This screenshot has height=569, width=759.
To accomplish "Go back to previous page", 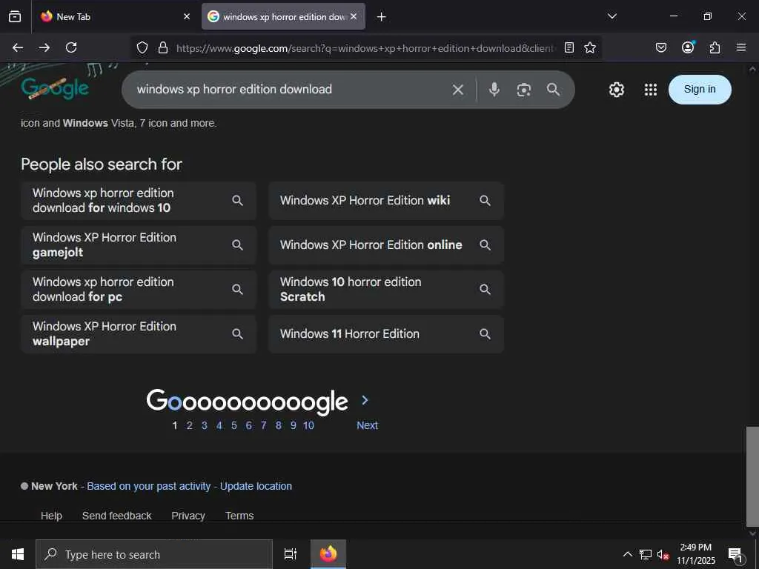I will pos(18,47).
